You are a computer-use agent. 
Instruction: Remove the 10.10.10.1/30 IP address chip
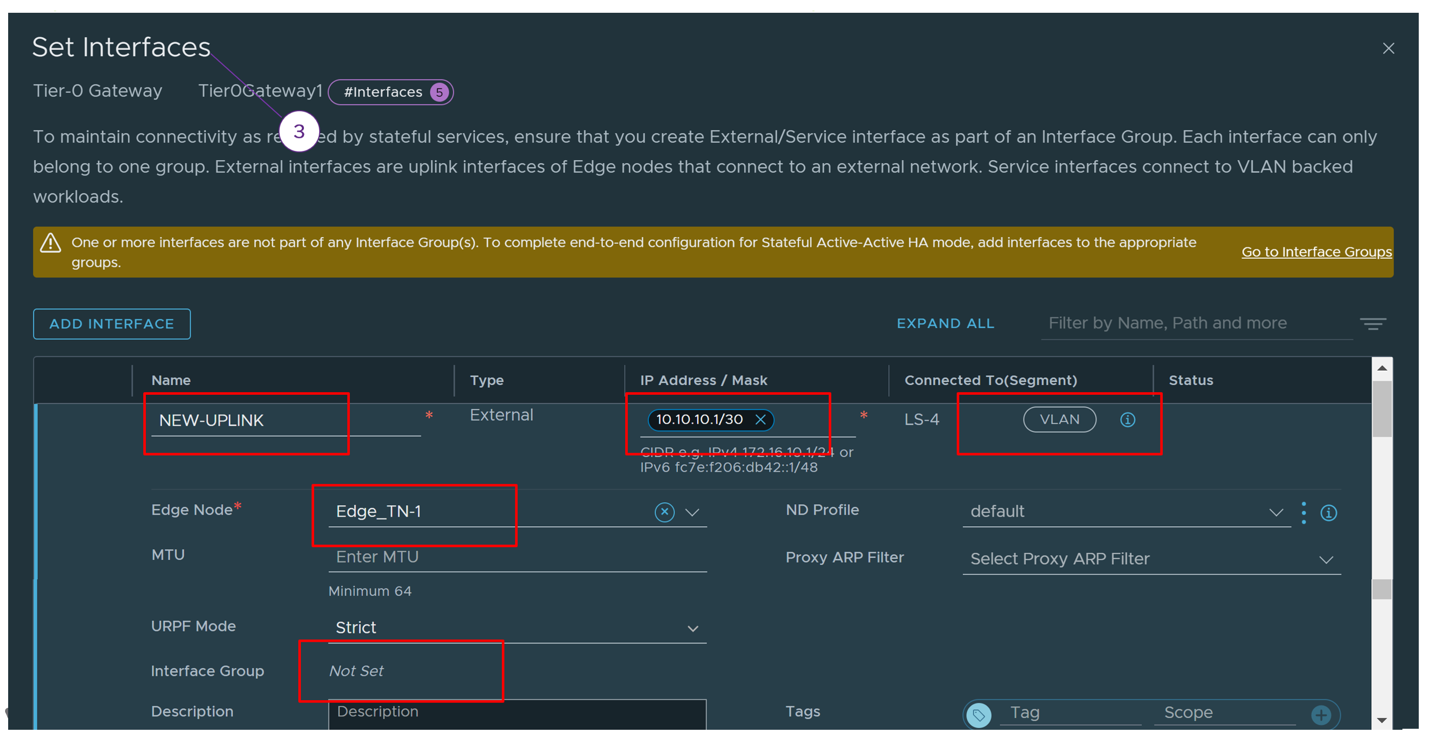click(x=760, y=420)
